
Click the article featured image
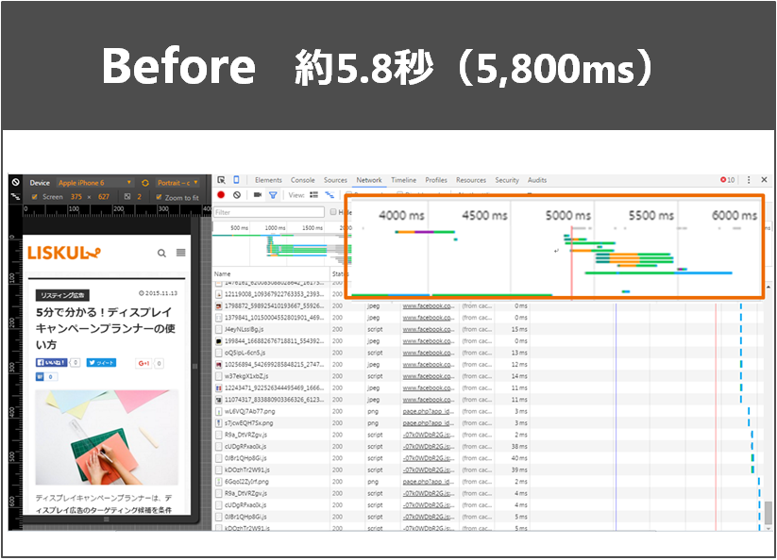(x=107, y=437)
